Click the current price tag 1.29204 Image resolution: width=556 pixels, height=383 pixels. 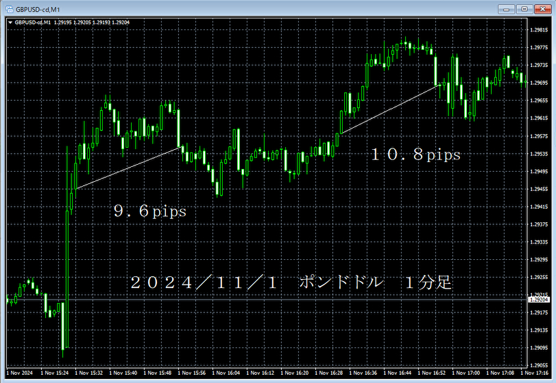coord(540,300)
